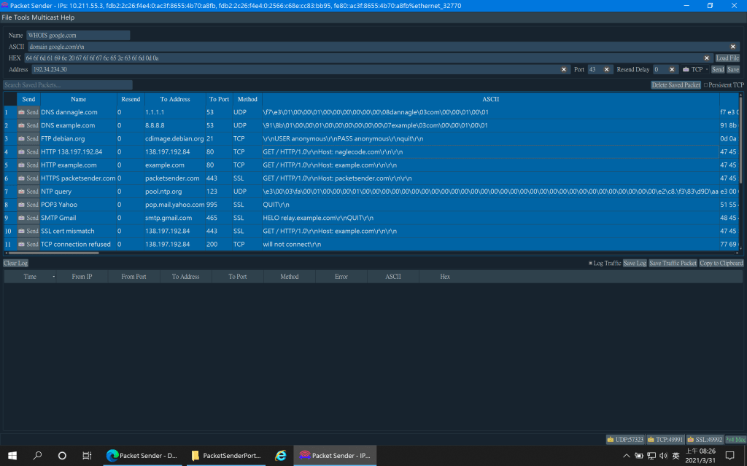
Task: Click the Load File button
Action: pos(727,58)
